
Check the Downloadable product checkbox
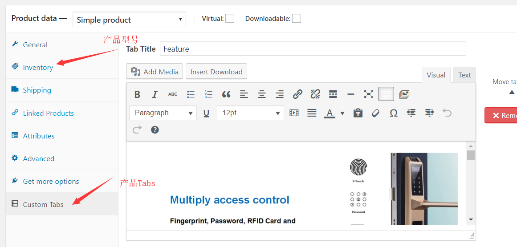click(296, 18)
